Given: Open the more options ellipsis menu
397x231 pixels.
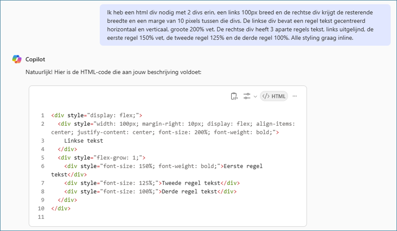Looking at the screenshot, I should pos(295,96).
